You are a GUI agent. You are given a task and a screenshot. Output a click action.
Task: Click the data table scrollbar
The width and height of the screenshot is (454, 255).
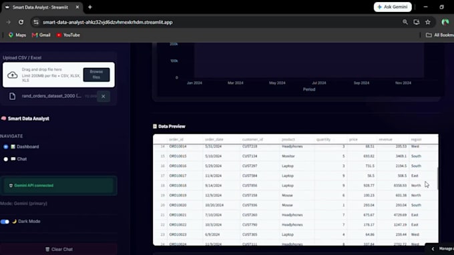pos(437,178)
